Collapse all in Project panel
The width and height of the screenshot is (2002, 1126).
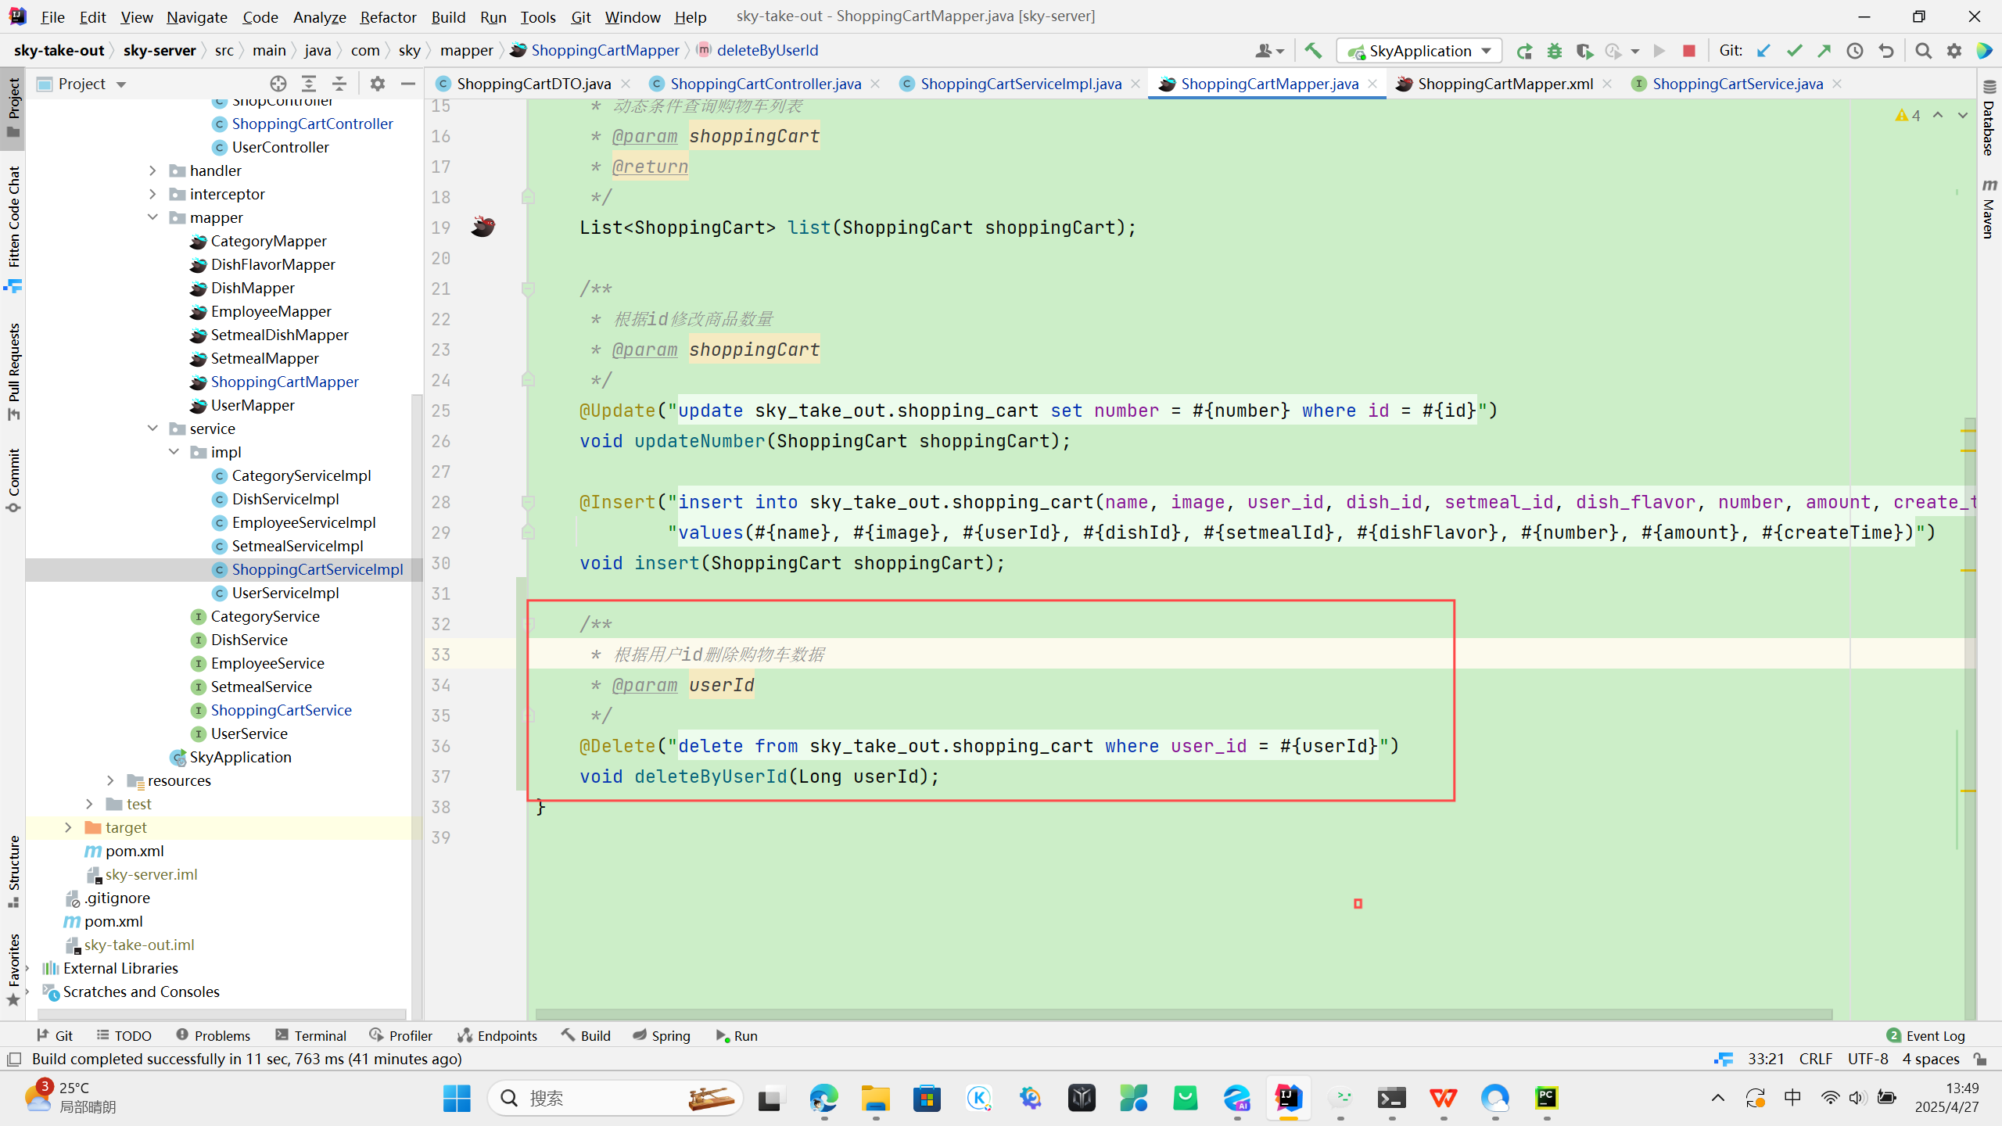pos(339,84)
